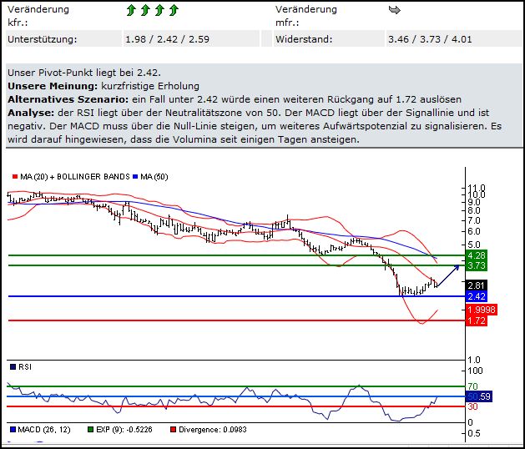The image size is (525, 449).
Task: Click the red MA (20) legend square
Action: coord(14,177)
